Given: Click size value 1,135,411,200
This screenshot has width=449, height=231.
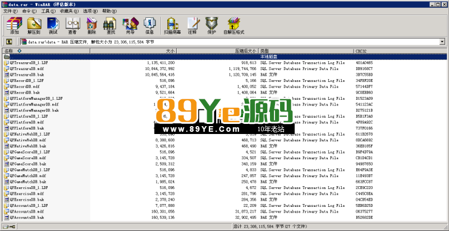Looking at the screenshot, I should point(161,63).
